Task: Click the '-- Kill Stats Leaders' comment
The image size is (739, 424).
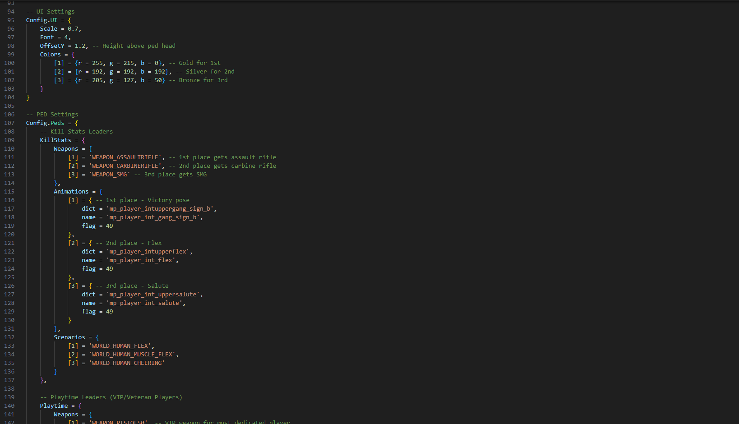Action: pos(77,132)
